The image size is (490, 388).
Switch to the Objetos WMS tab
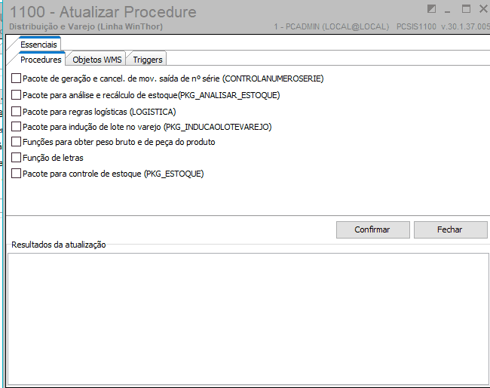(x=97, y=60)
